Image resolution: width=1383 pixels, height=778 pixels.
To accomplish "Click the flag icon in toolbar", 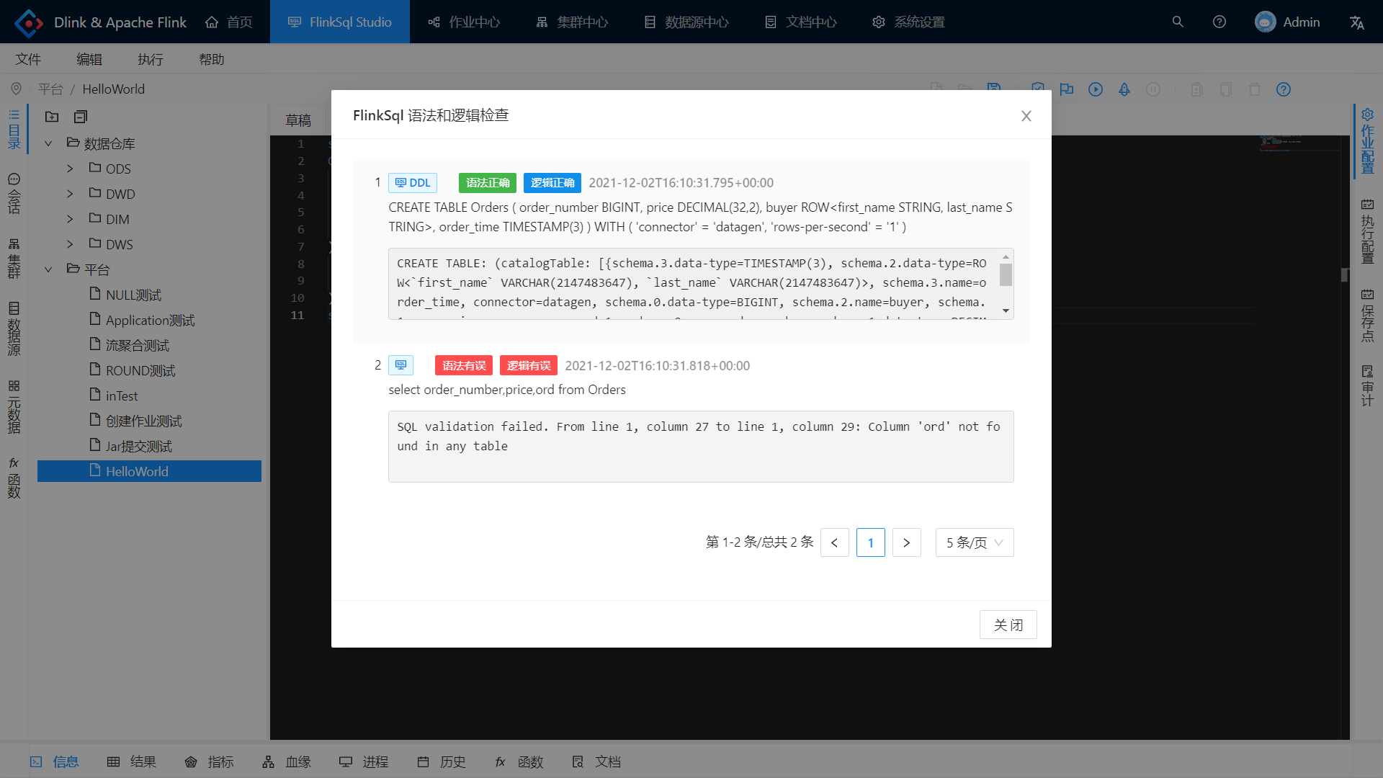I will tap(1067, 89).
